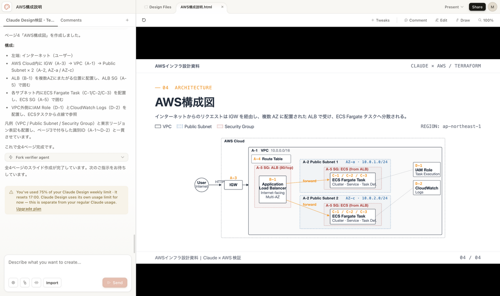
Task: Select the Draw tool
Action: coord(463,20)
